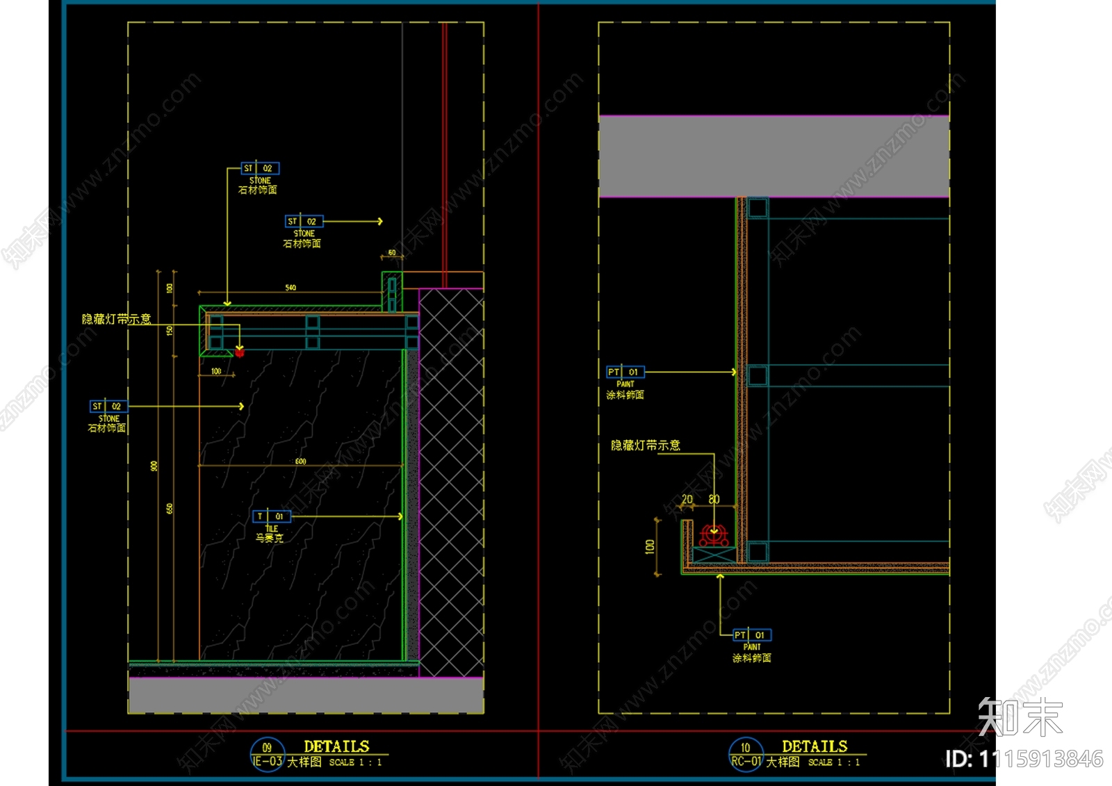Select the cross-hatched wall section in the left detail

pyautogui.click(x=451, y=482)
